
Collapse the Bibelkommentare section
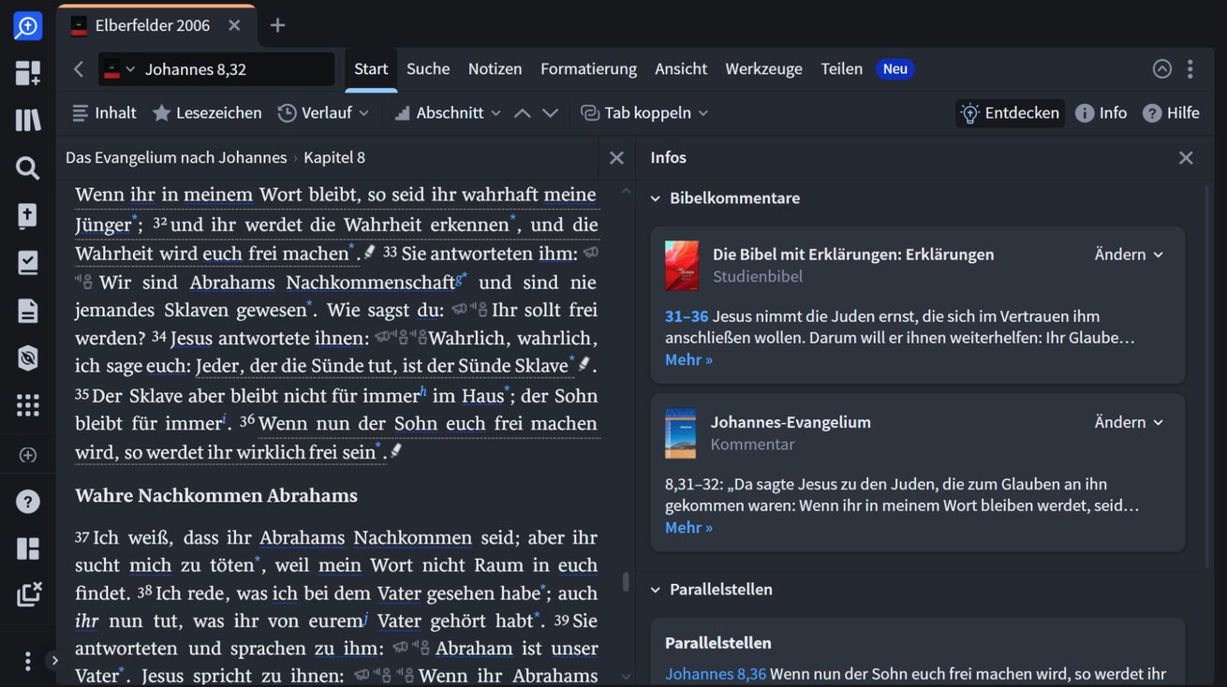[x=656, y=198]
